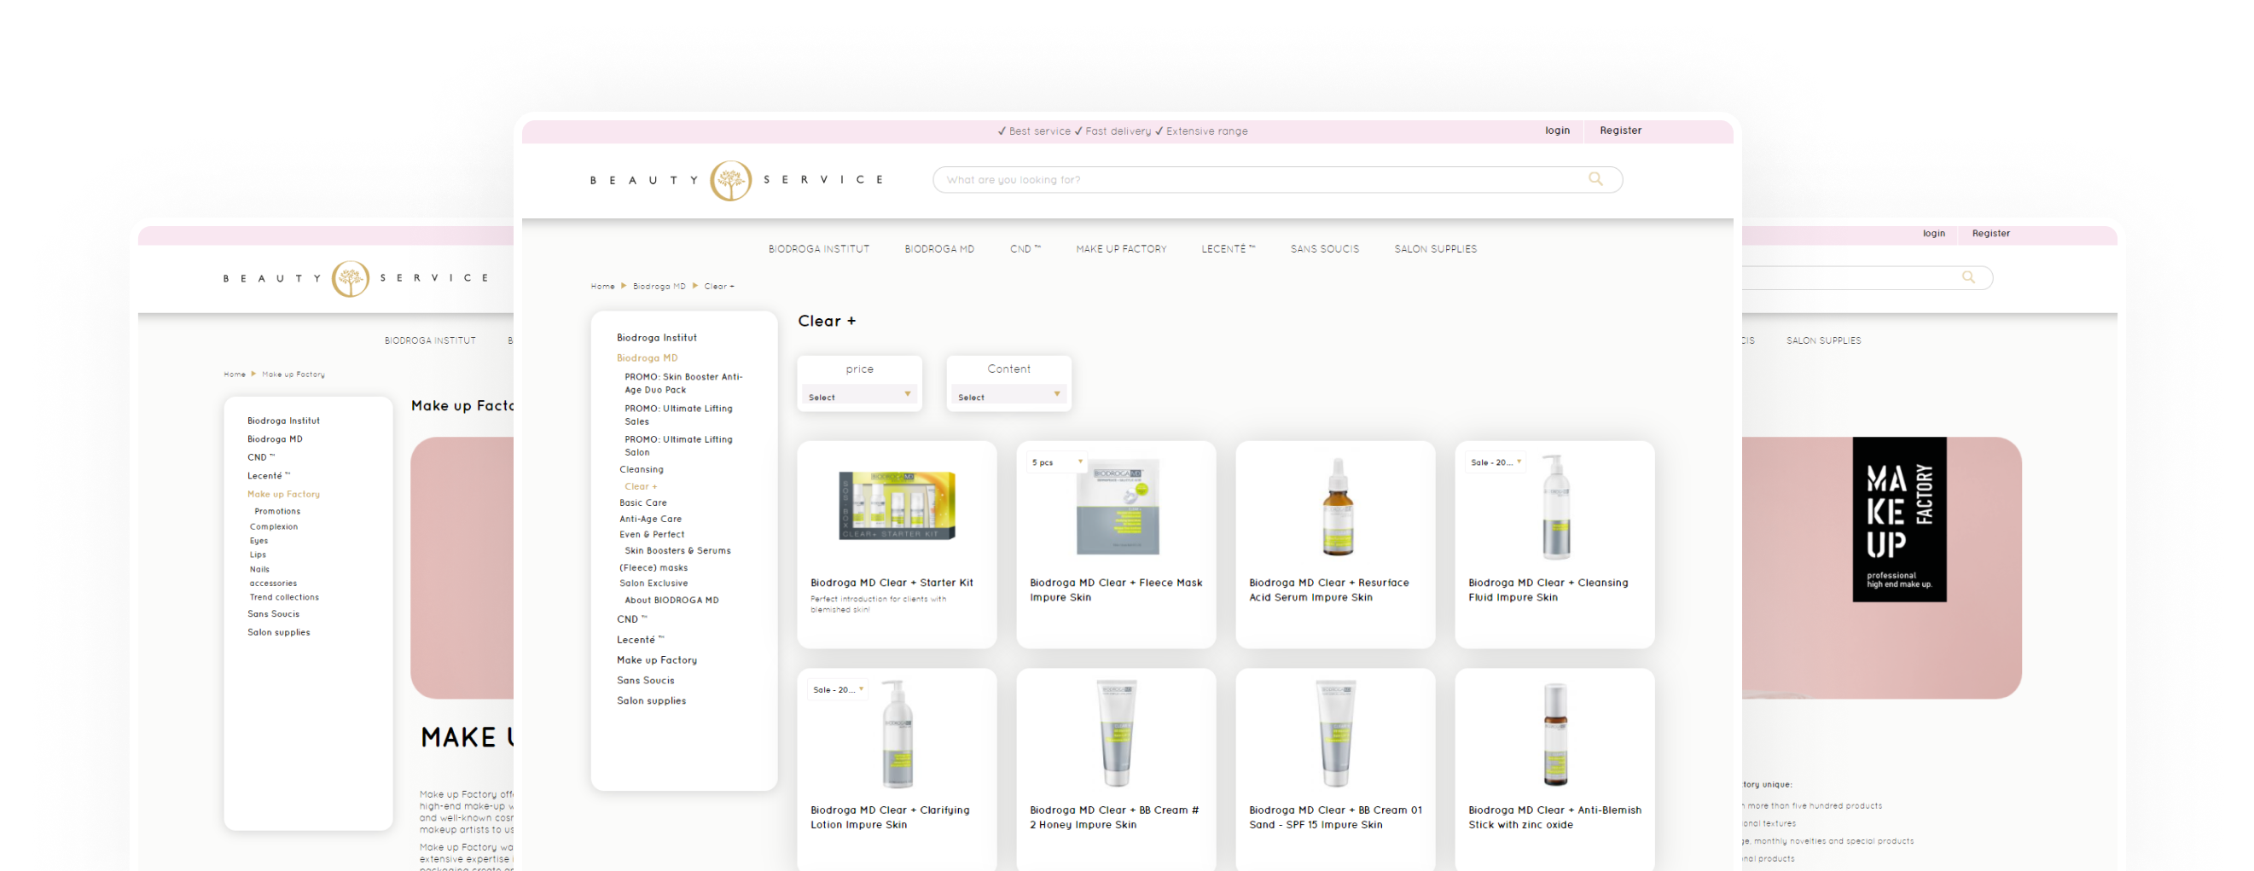Click the Biodroga MD breadcrumb link
Viewport: 2254px width, 871px height.
coord(659,287)
